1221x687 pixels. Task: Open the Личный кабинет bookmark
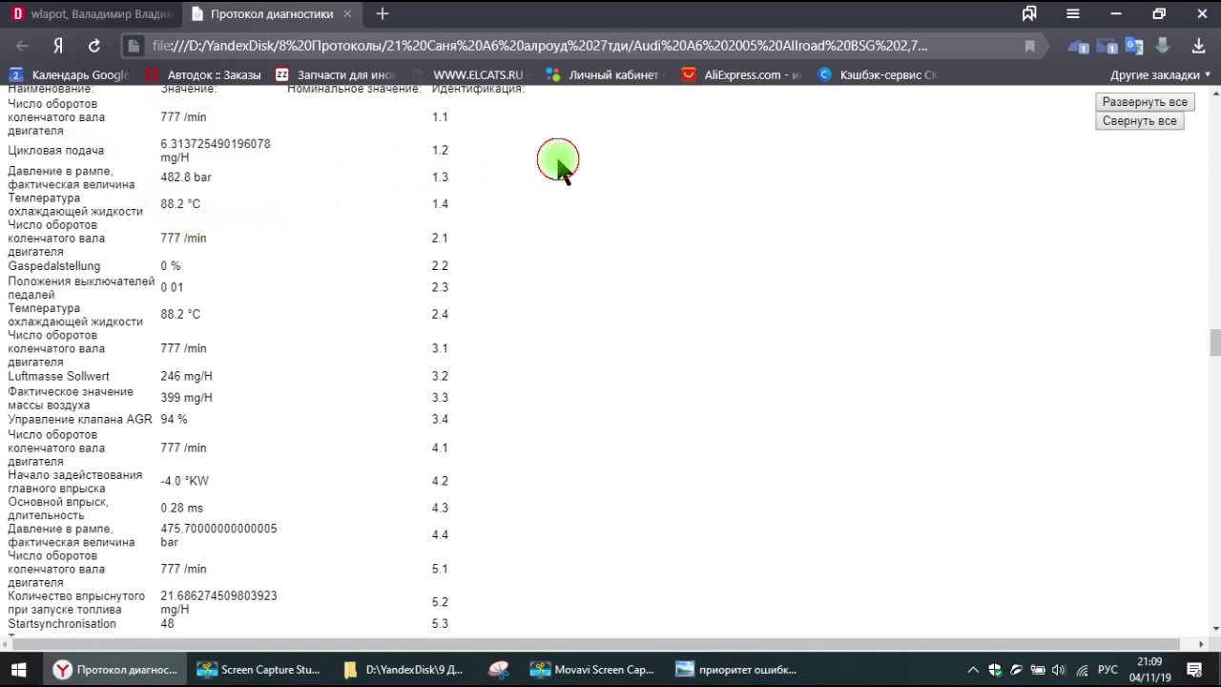click(603, 74)
